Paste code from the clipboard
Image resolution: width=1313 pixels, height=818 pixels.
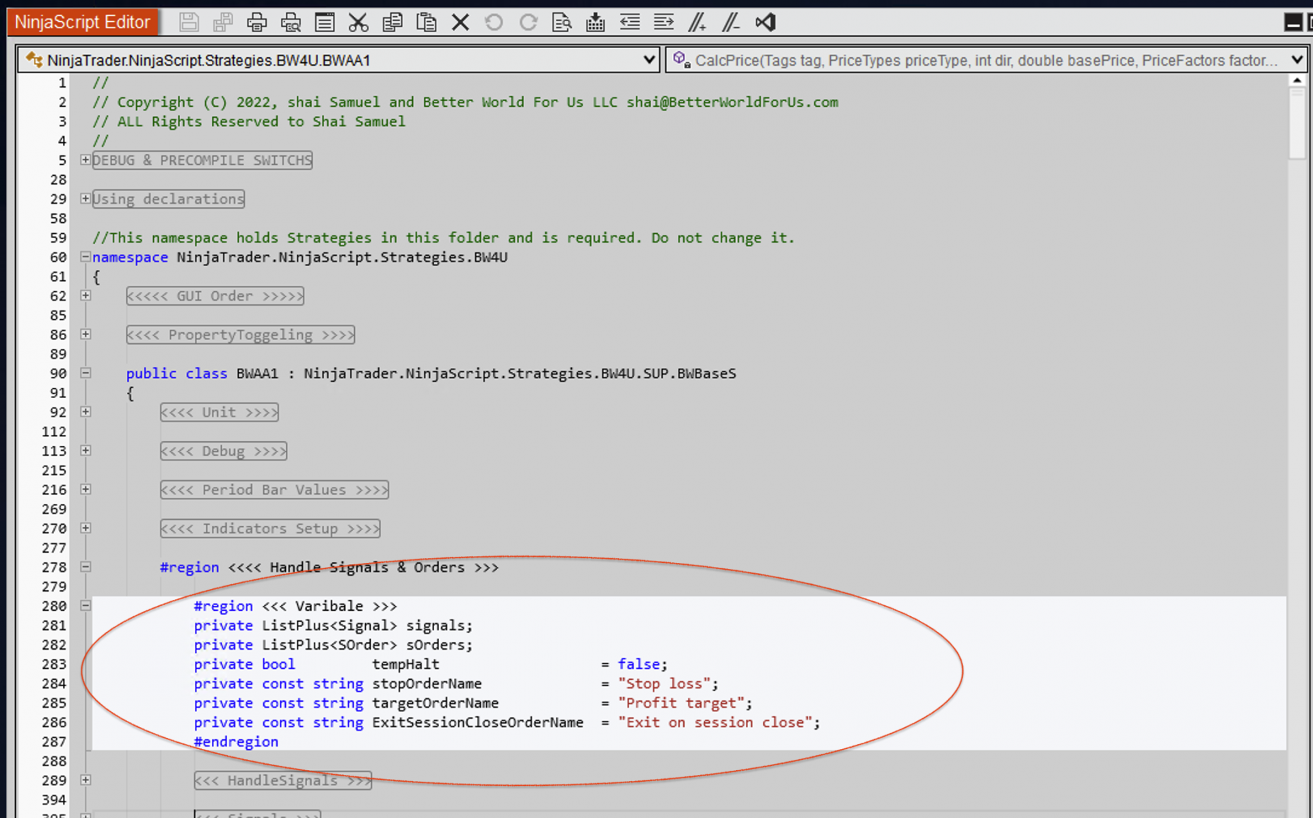[x=426, y=22]
